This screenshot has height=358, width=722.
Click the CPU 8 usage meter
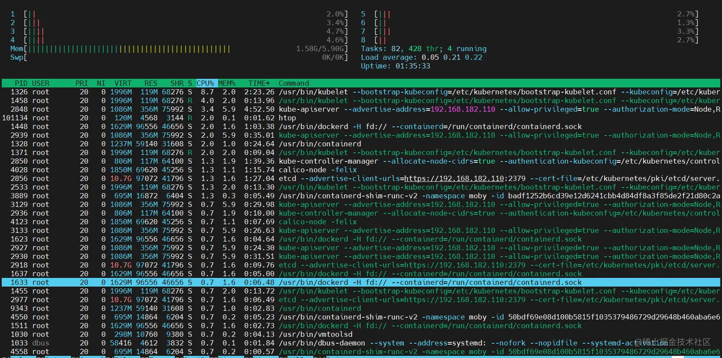pos(530,40)
